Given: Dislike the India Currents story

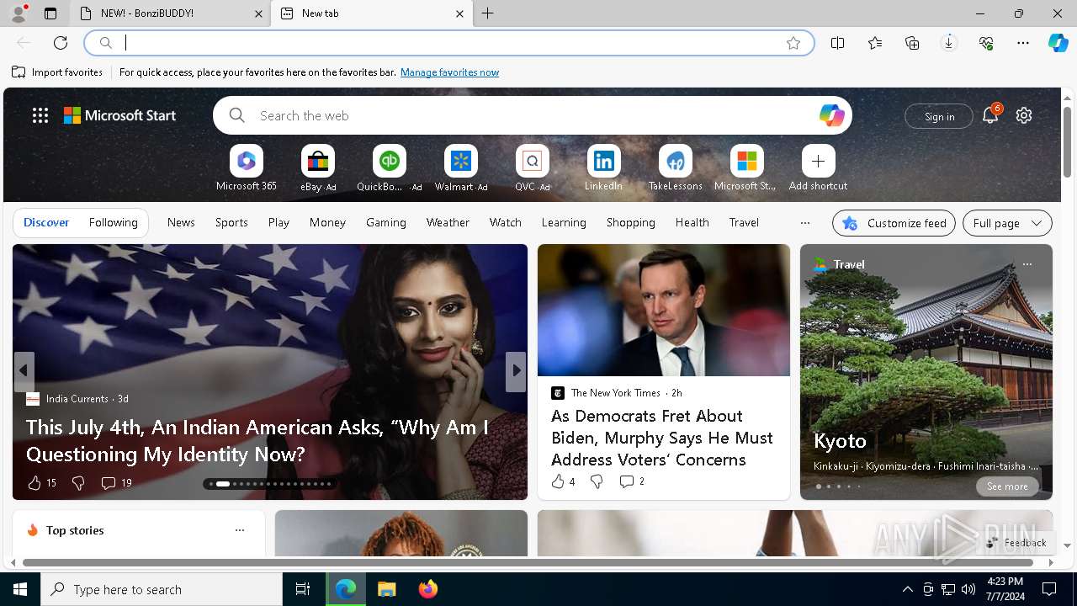Looking at the screenshot, I should click(x=78, y=482).
